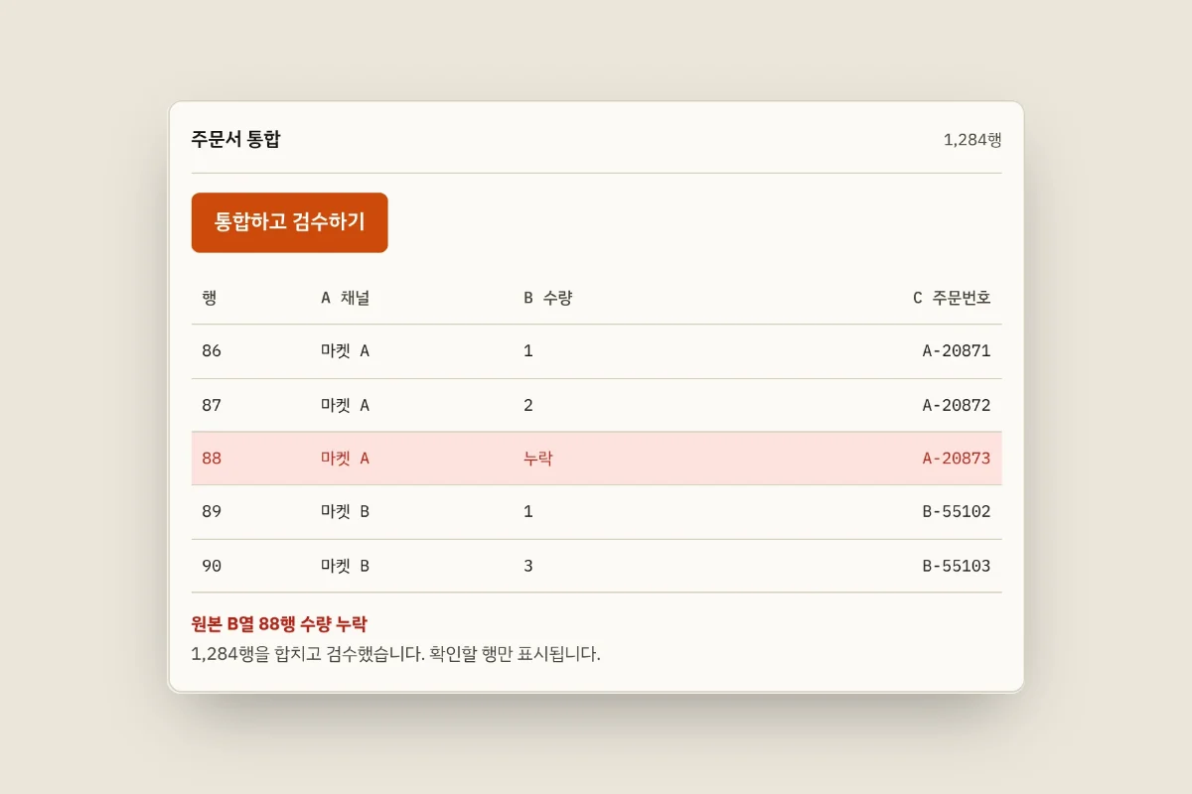This screenshot has height=794, width=1192.
Task: Click quantity 3 in row 90
Action: pos(528,566)
